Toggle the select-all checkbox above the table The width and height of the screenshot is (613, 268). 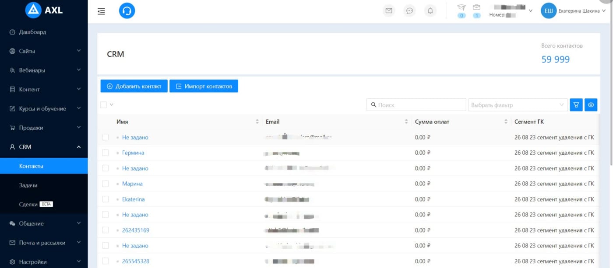coord(104,105)
